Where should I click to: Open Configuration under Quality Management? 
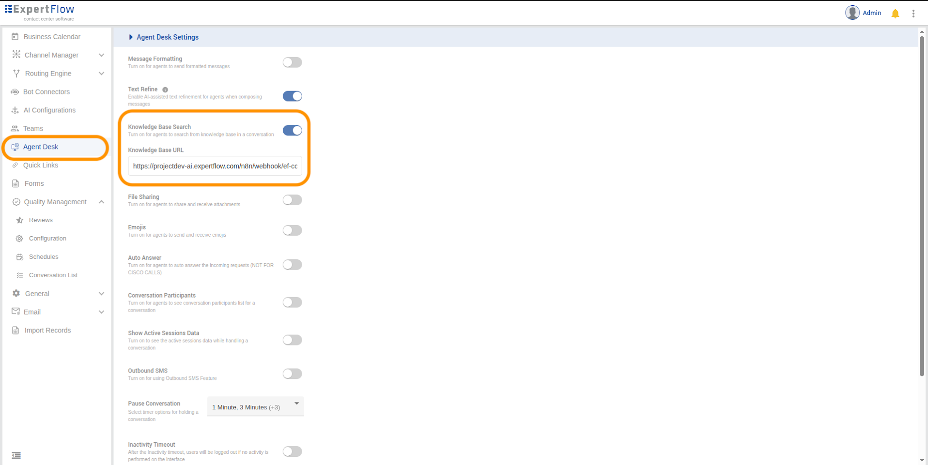(x=47, y=239)
